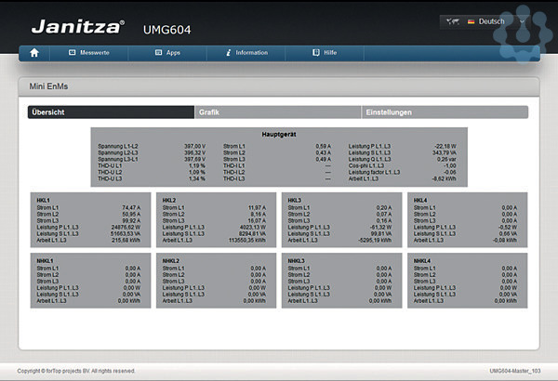Open the Messwerte menu
This screenshot has width=558, height=381.
point(95,53)
